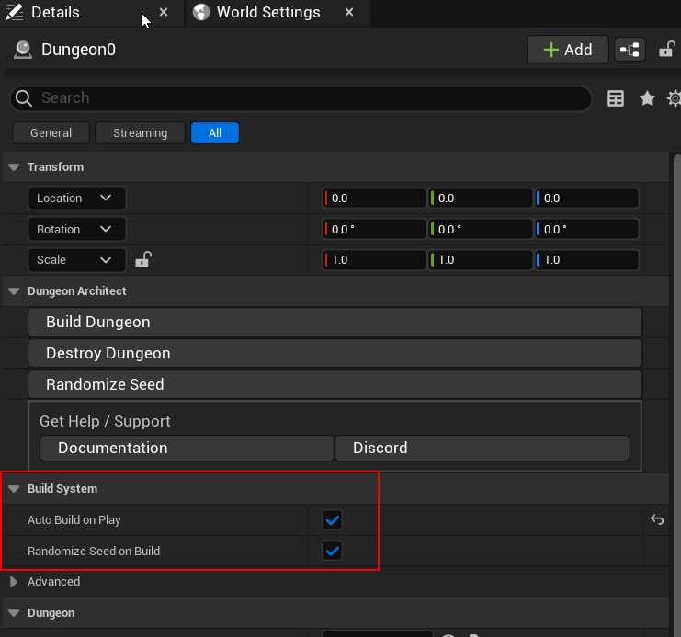Screen dimensions: 681x637
Task: Reset Auto Build on Play to default
Action: pos(657,519)
